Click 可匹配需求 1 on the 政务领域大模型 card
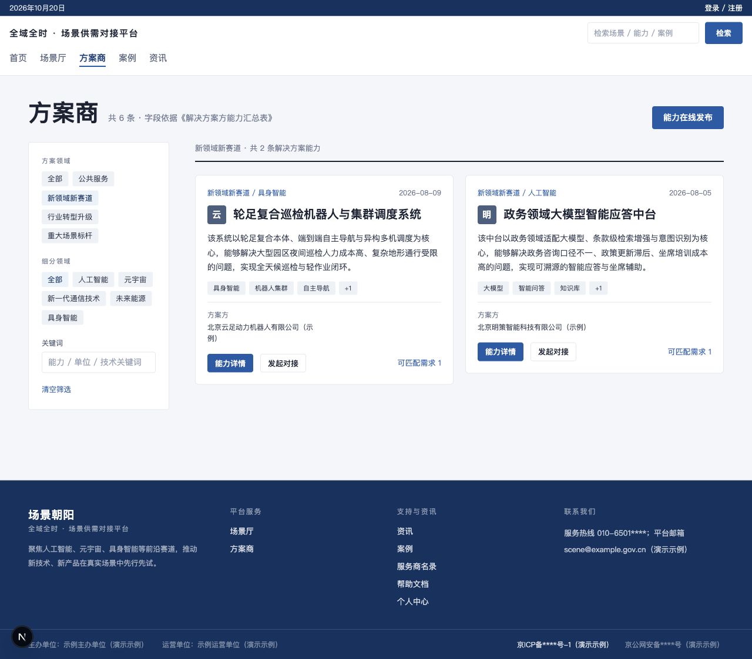Screen dimensions: 752x659 click(x=690, y=352)
